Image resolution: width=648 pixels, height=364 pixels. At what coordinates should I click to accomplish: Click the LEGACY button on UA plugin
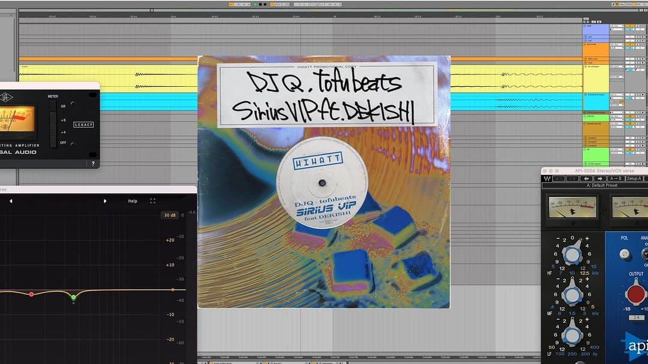point(83,125)
